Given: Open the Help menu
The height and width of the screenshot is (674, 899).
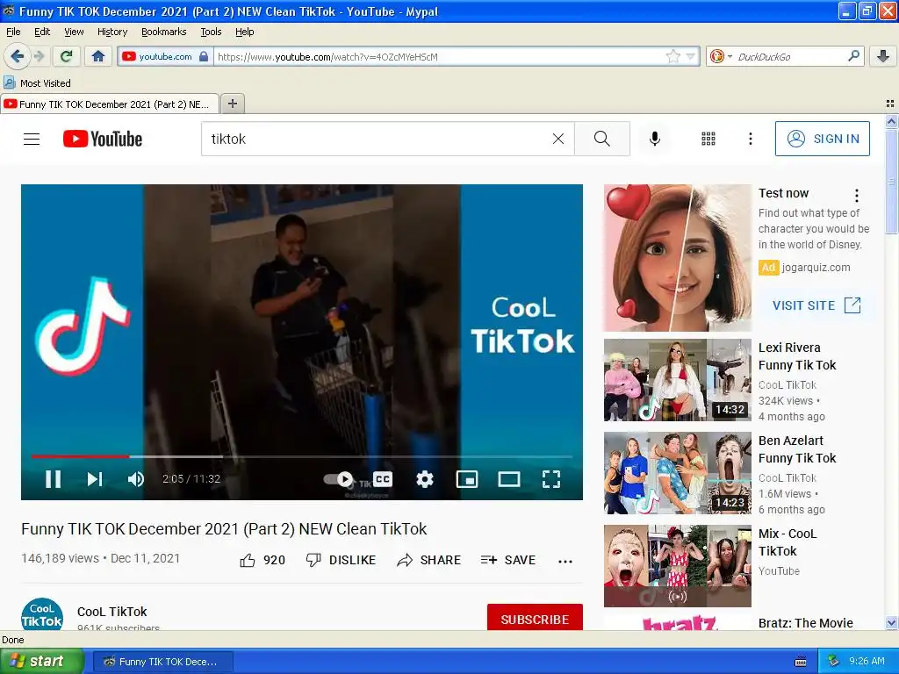Looking at the screenshot, I should click(x=245, y=32).
